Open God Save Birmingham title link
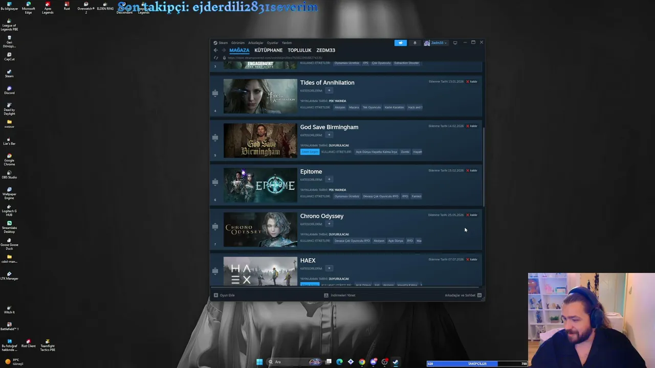 point(329,127)
